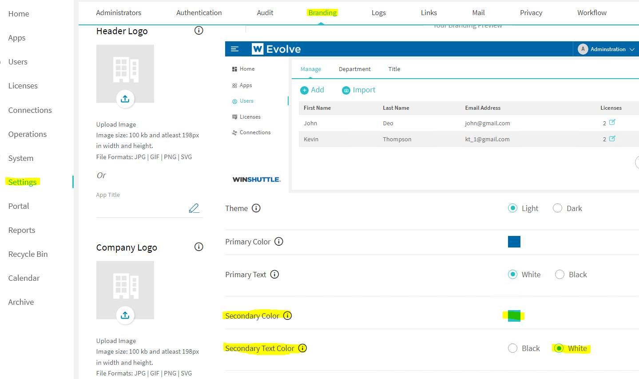Viewport: 639px width, 379px height.
Task: Select Black for Primary Text
Action: (560, 275)
